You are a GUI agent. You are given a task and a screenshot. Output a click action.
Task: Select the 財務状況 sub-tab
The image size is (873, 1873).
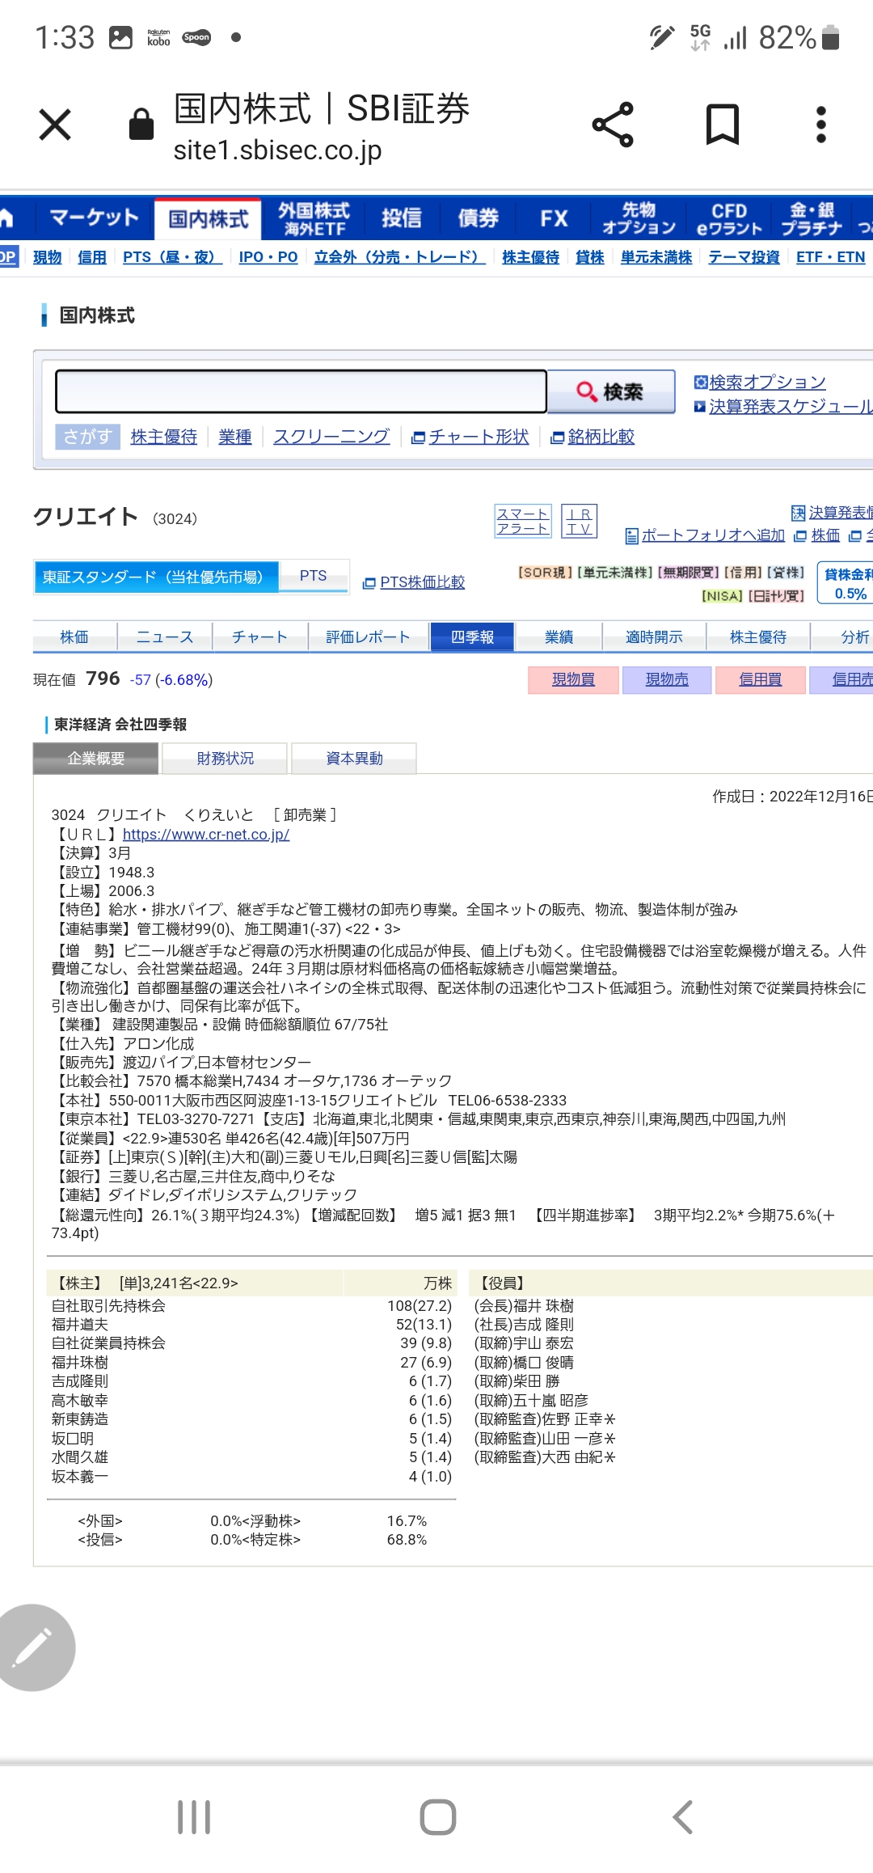coord(225,759)
